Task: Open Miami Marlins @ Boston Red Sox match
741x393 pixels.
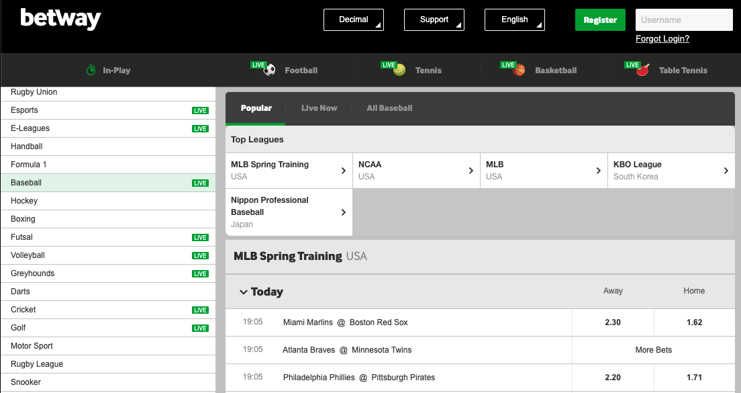Action: pos(346,322)
